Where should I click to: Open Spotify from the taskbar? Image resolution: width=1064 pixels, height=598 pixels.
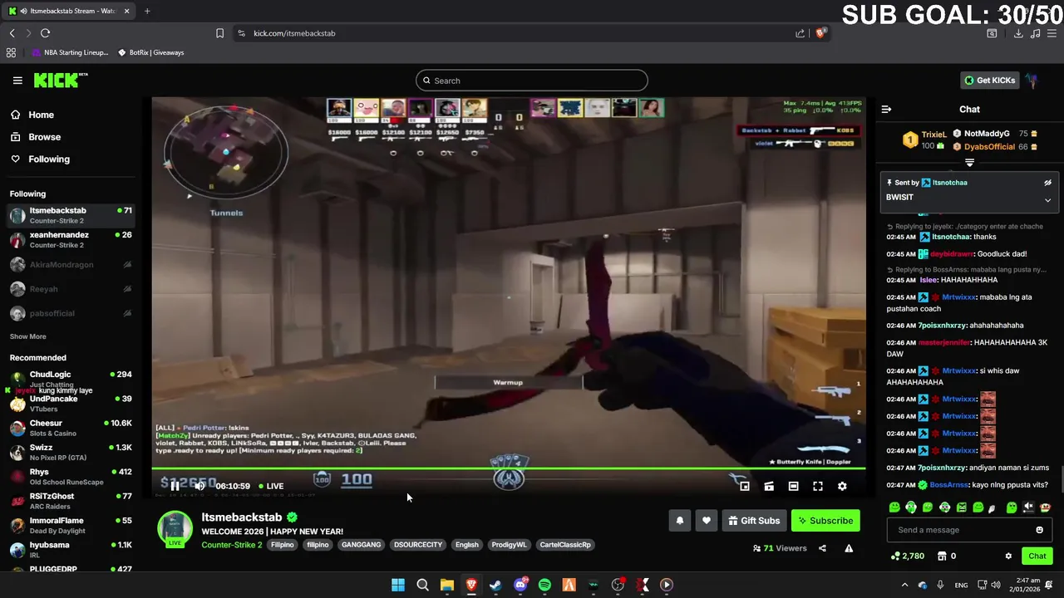544,585
